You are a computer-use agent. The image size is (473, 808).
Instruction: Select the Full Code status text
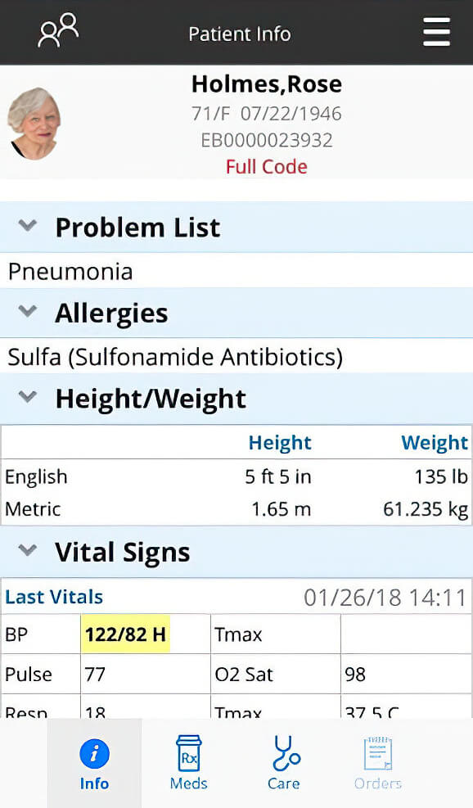coord(267,166)
